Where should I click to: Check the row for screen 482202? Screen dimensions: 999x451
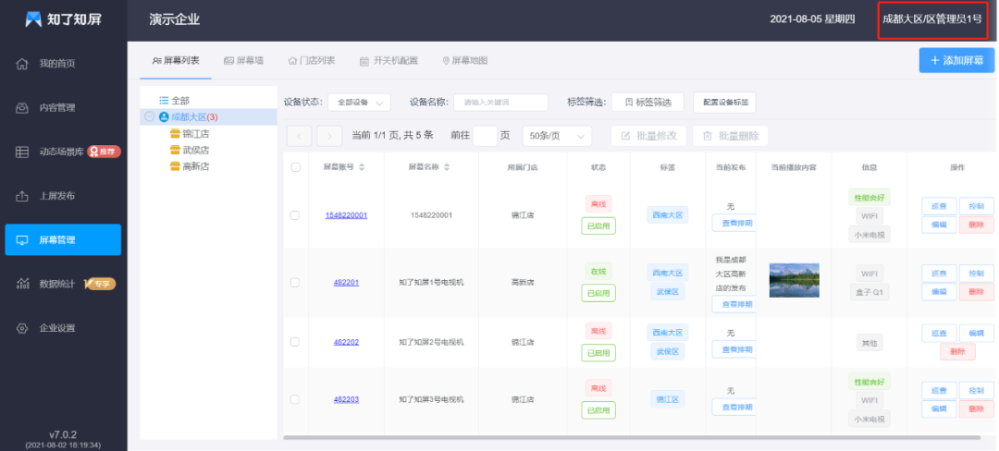tap(295, 342)
